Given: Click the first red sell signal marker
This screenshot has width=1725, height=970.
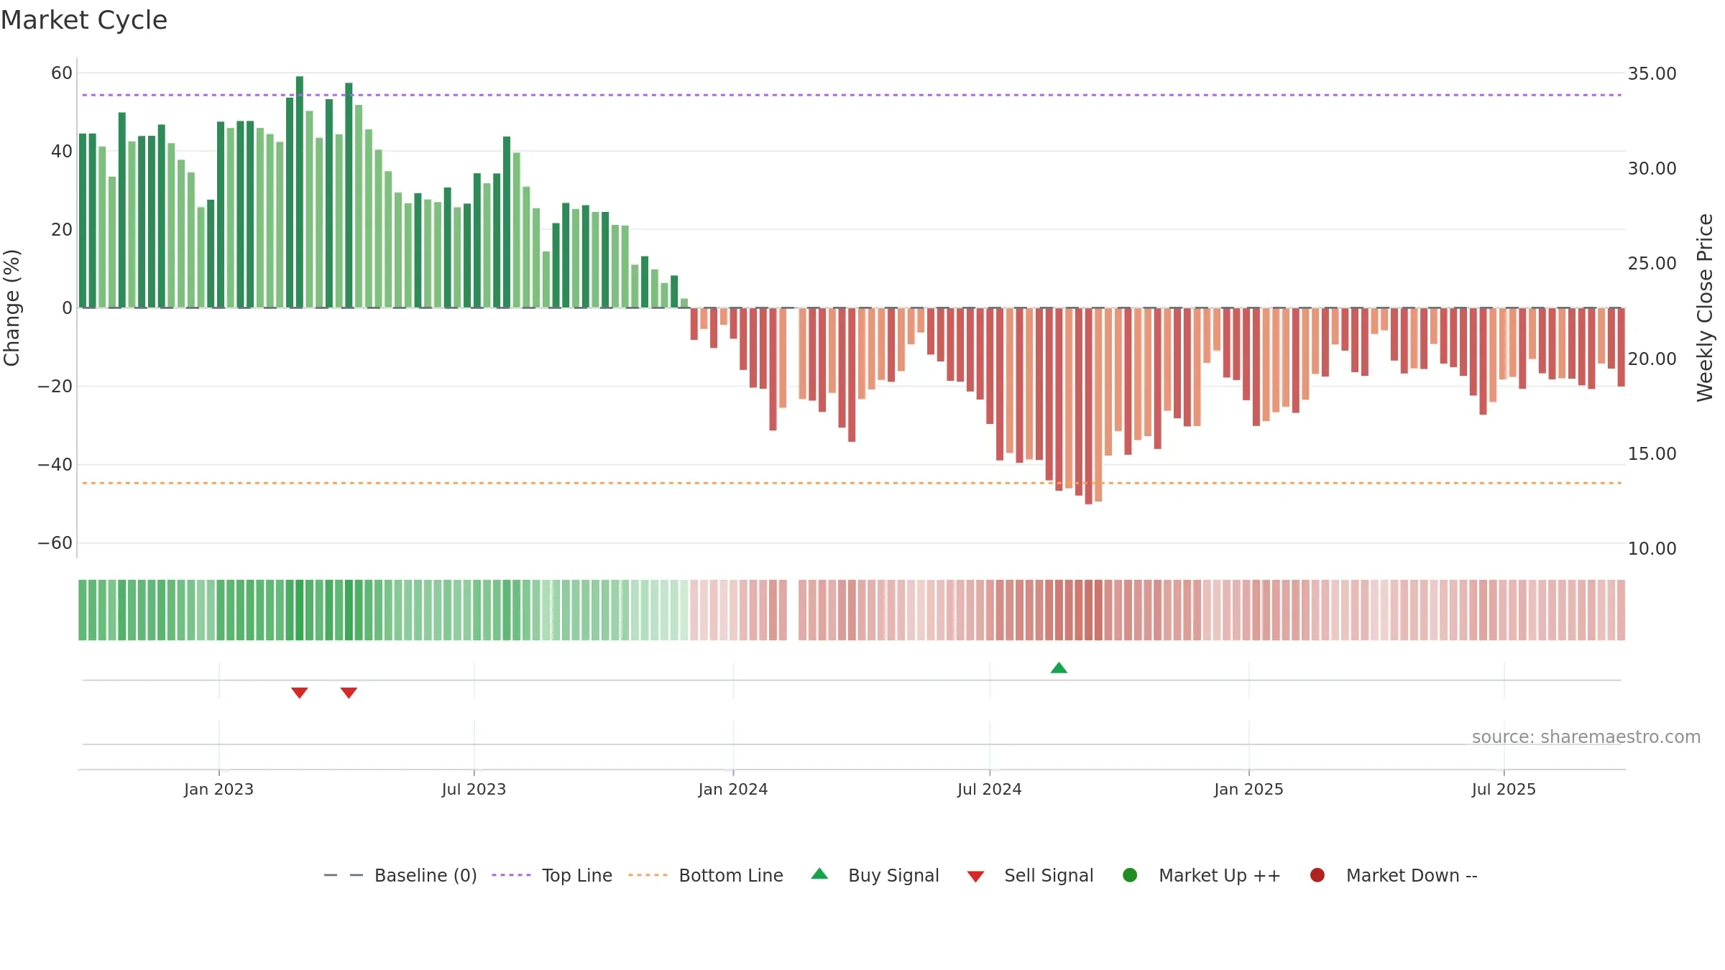Looking at the screenshot, I should [x=300, y=693].
